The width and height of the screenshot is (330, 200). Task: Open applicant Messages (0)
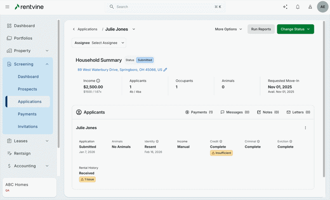click(235, 112)
